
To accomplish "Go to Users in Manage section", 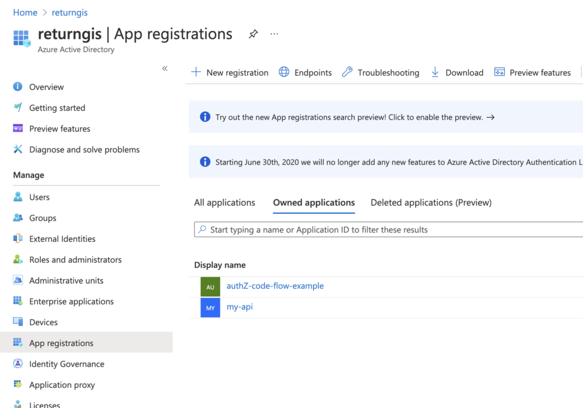I will (x=39, y=197).
